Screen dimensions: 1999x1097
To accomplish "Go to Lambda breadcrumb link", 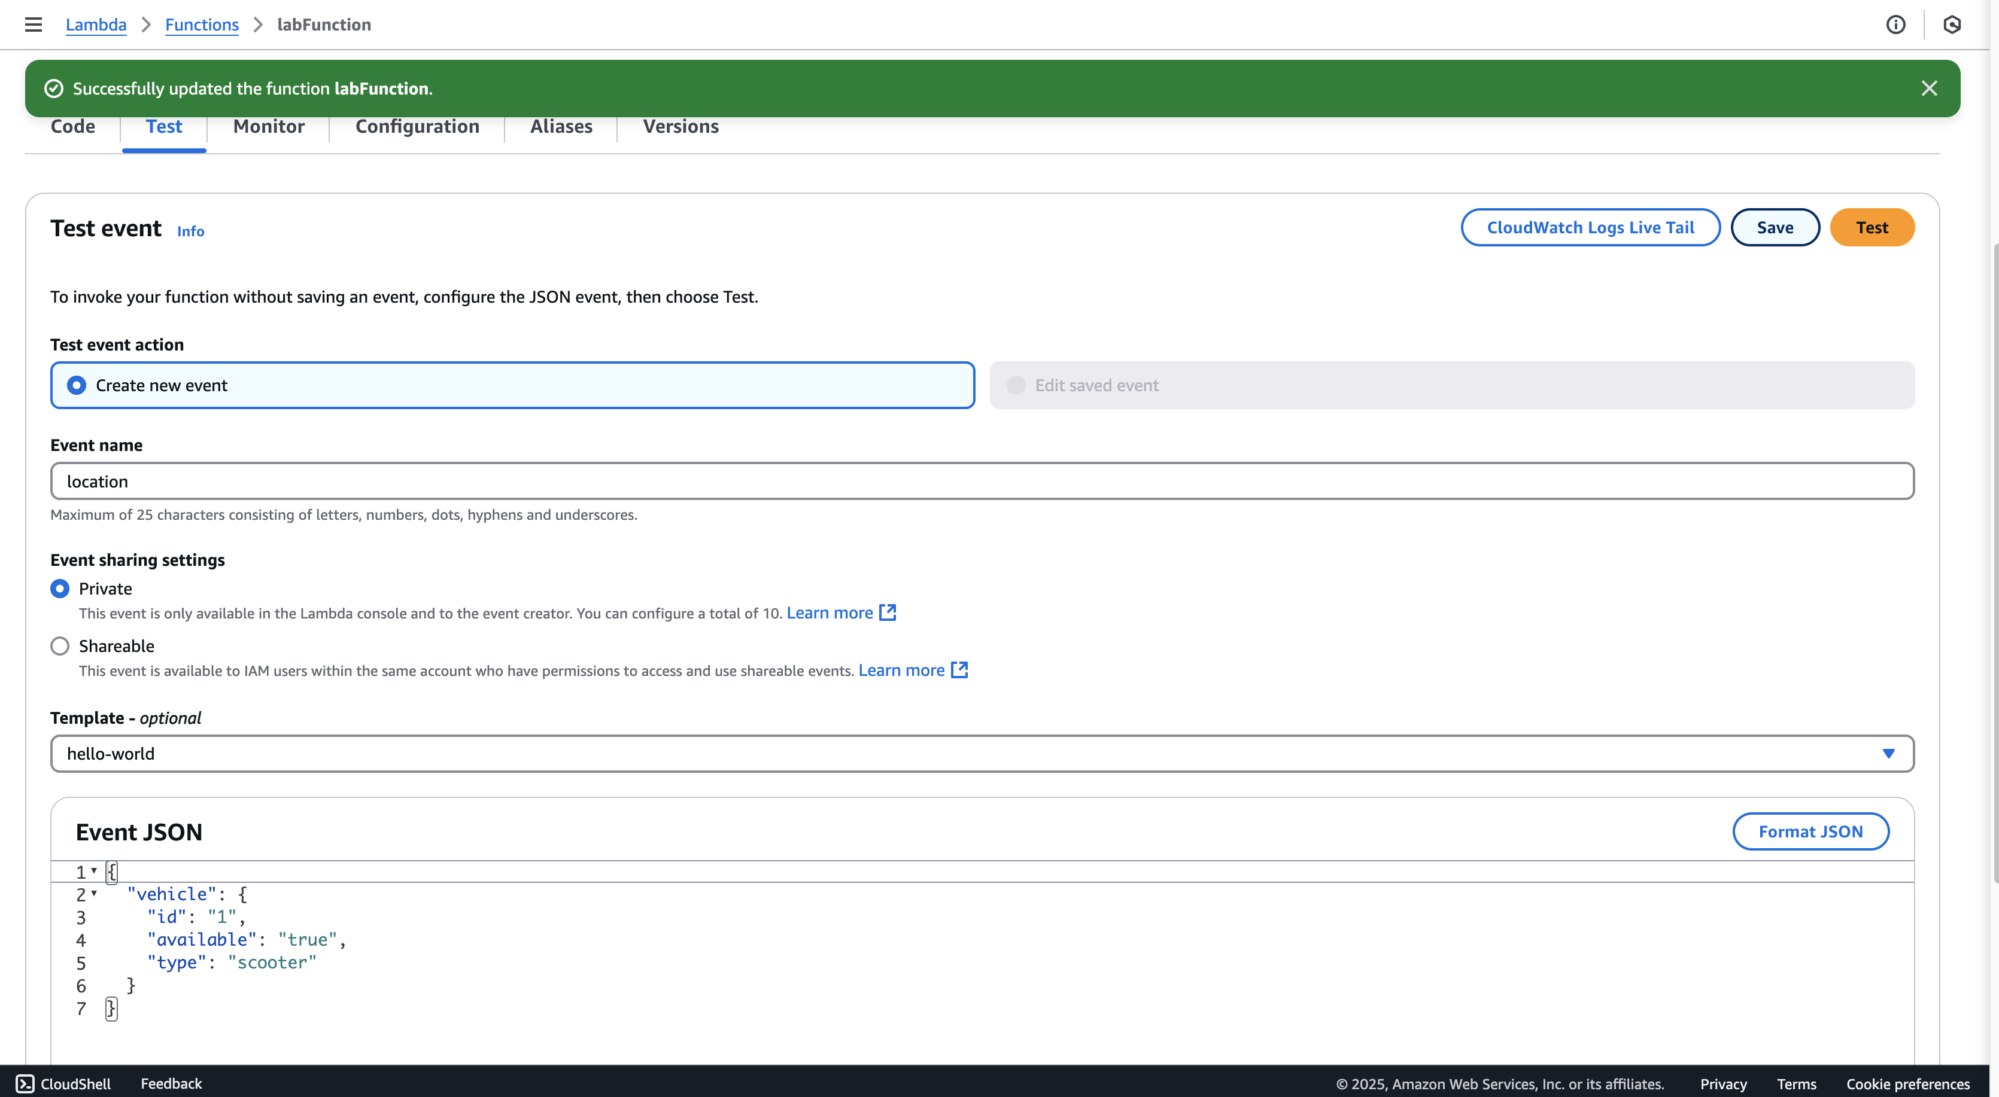I will [x=96, y=25].
